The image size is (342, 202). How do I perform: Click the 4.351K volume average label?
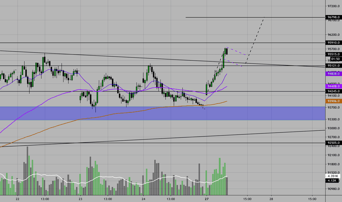pyautogui.click(x=333, y=176)
